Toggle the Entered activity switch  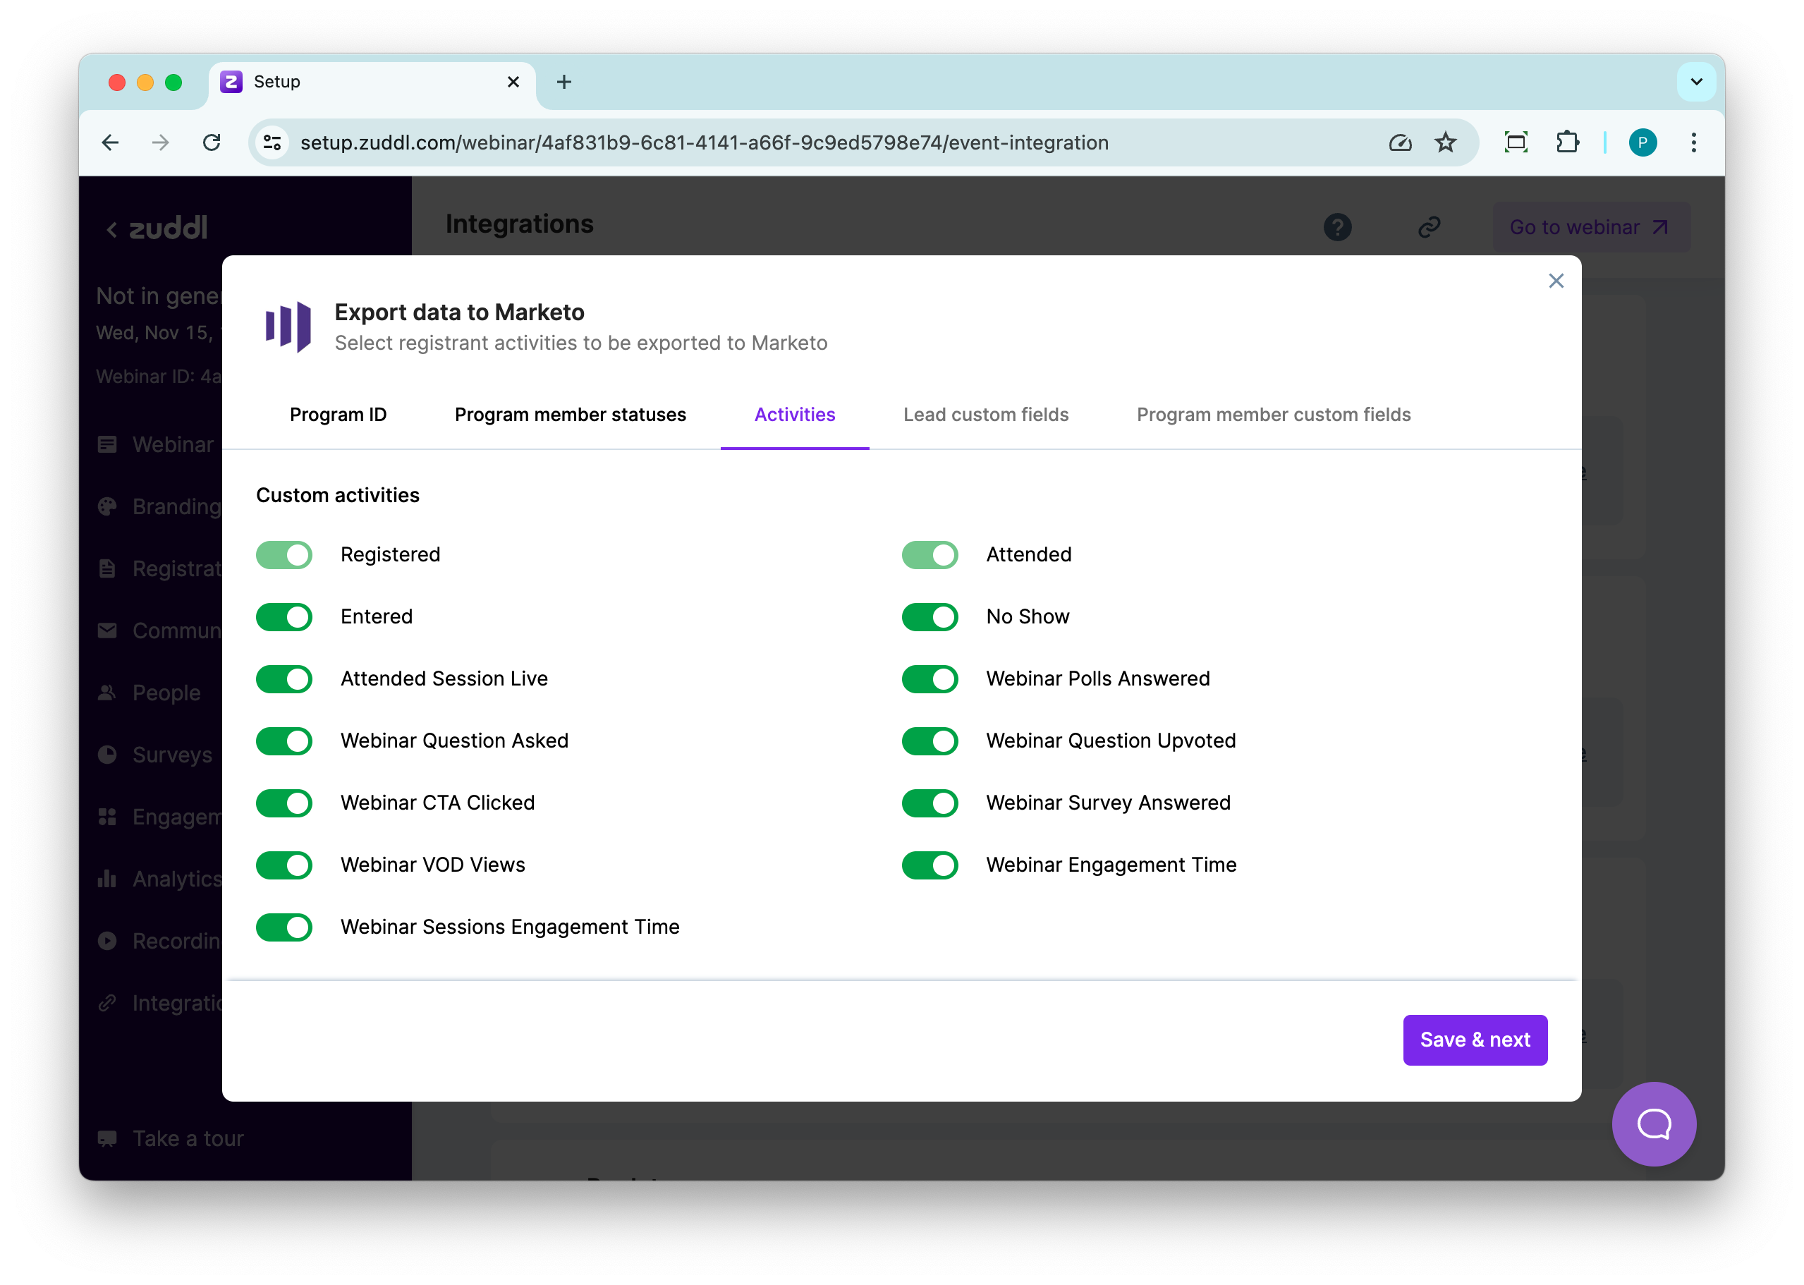[284, 617]
